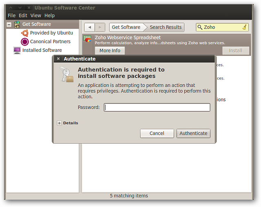Open the View menu
This screenshot has width=261, height=207.
pos(35,15)
